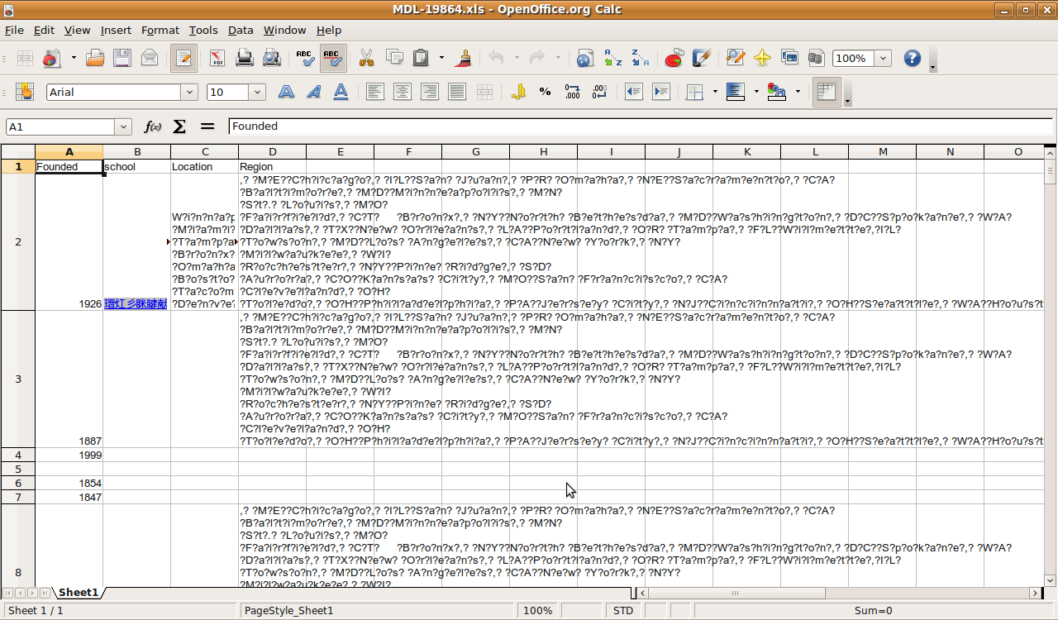Insert a Hyperlink via globe icon
1058x620 pixels.
click(x=585, y=58)
